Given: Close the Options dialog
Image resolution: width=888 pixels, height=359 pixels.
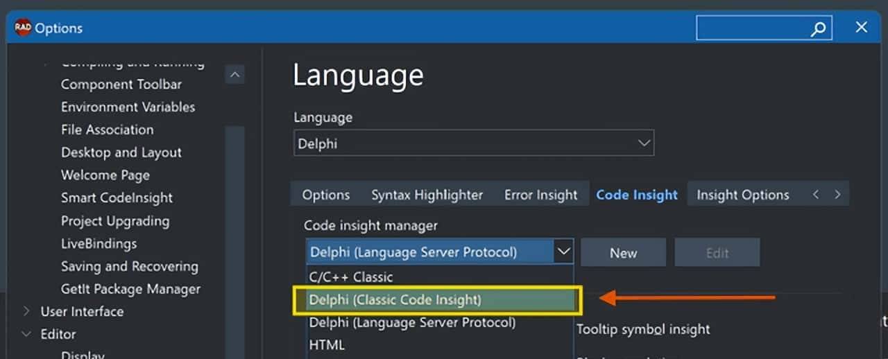Looking at the screenshot, I should click(x=862, y=28).
